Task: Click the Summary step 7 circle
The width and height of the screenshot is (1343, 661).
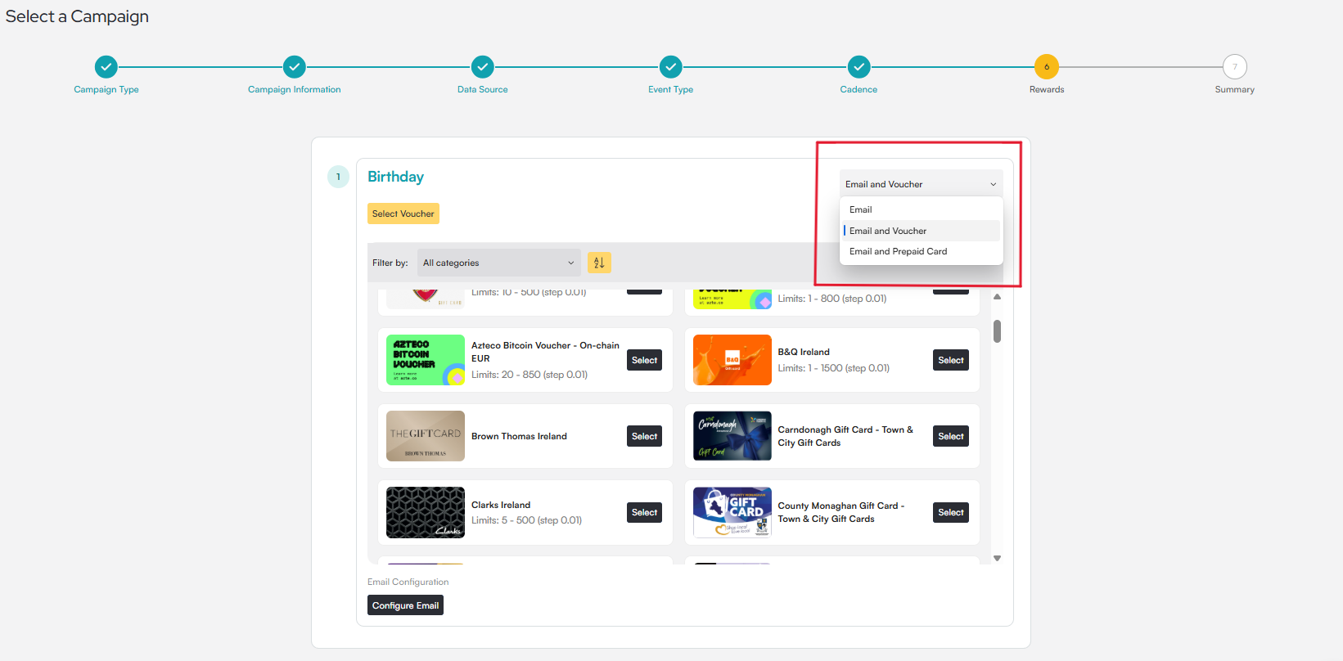Action: pos(1235,67)
